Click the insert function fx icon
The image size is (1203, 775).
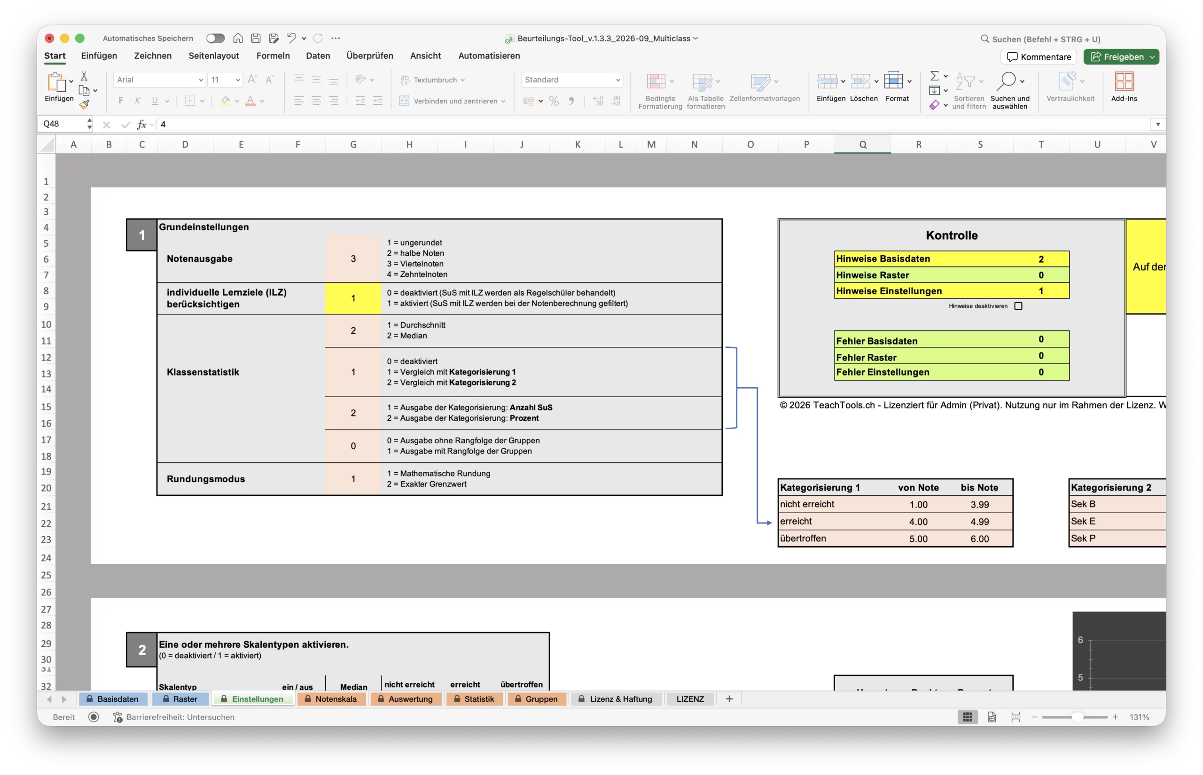(x=142, y=124)
